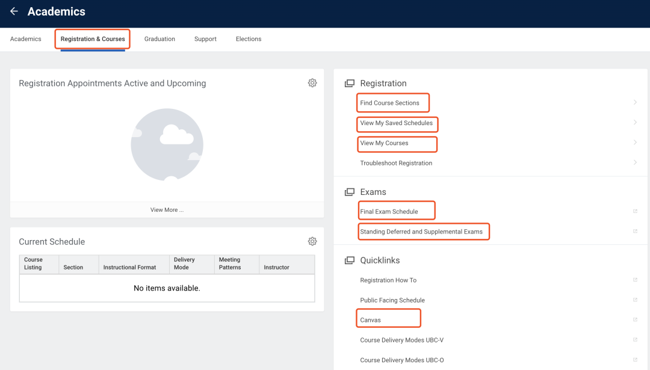The width and height of the screenshot is (650, 370).
Task: Open the Support tab
Action: [205, 39]
